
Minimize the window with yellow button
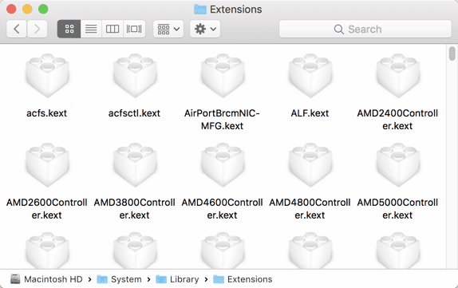(x=27, y=9)
